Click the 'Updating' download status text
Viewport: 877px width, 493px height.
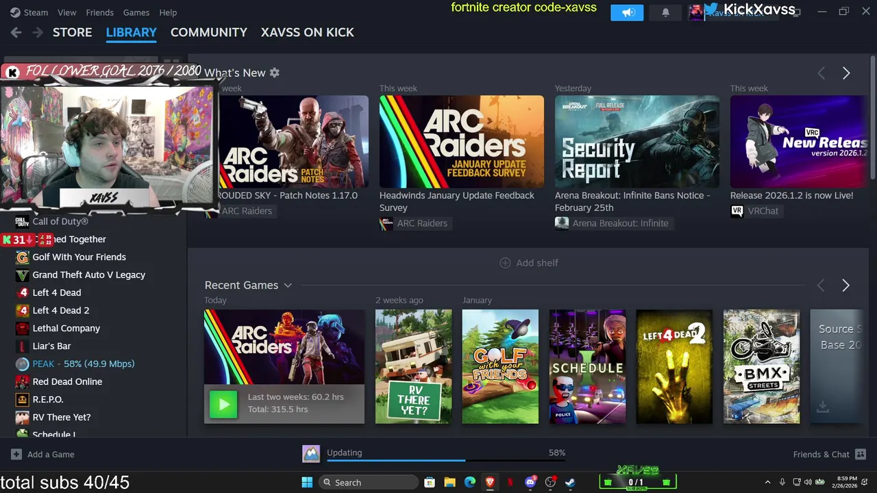click(344, 453)
